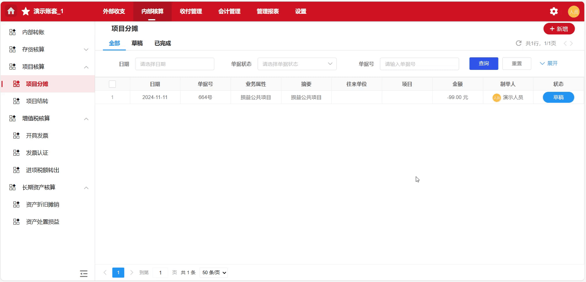Collapse the sidebar using the bottom-left icon
586x282 pixels.
84,273
